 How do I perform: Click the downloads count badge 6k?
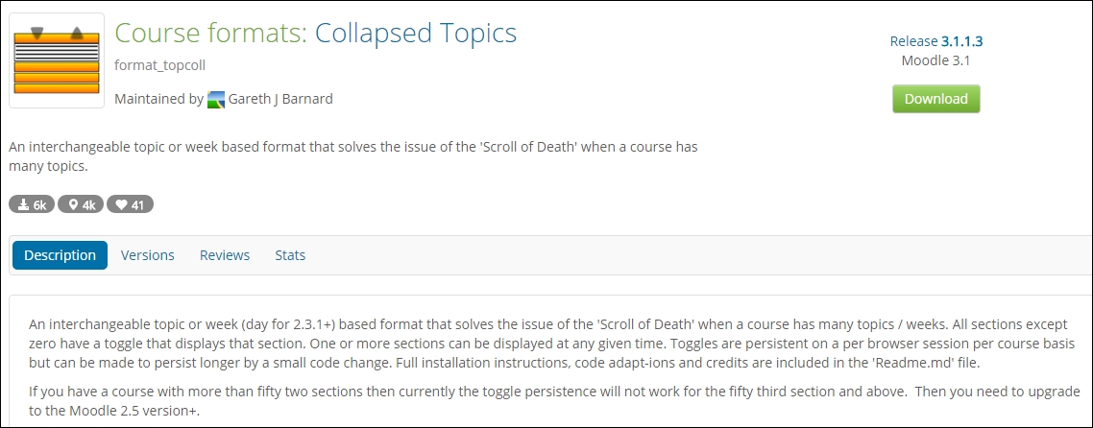point(32,204)
